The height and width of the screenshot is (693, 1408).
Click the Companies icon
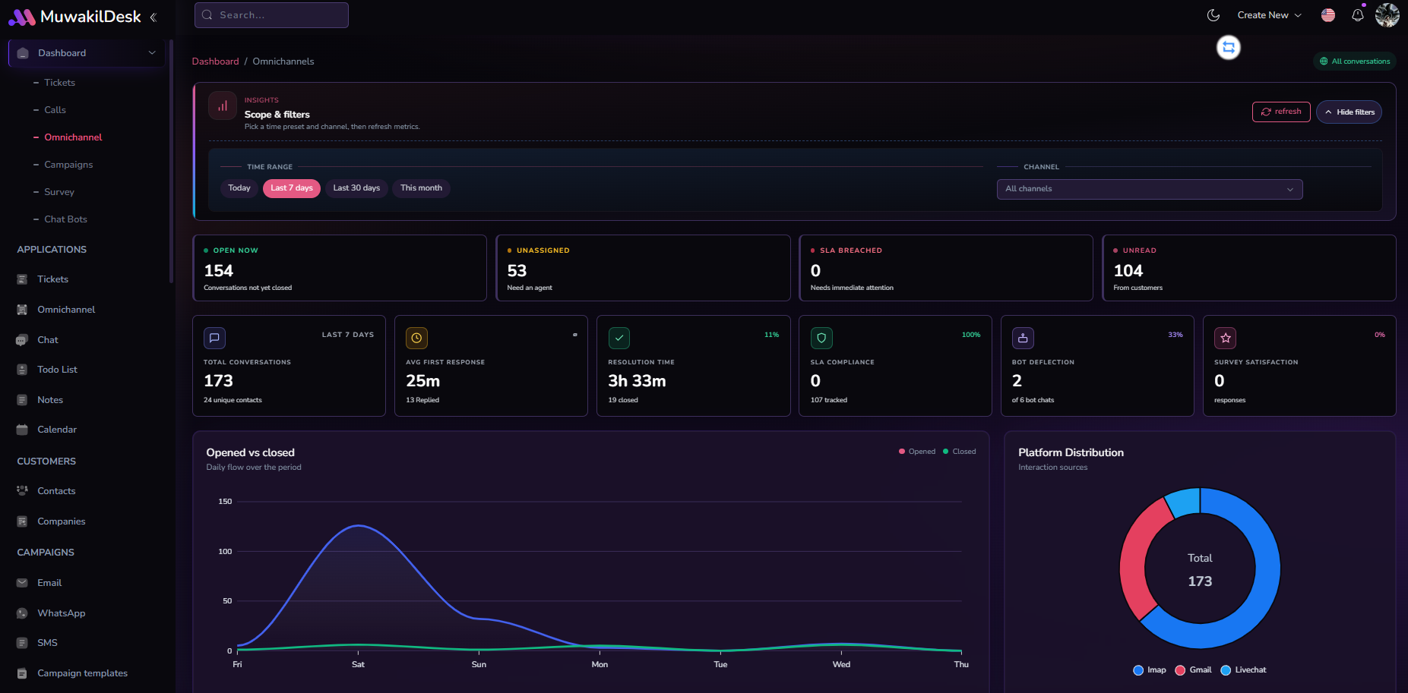point(22,521)
